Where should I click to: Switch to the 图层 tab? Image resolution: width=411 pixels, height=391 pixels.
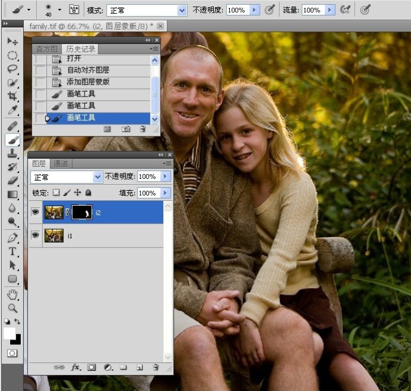39,163
